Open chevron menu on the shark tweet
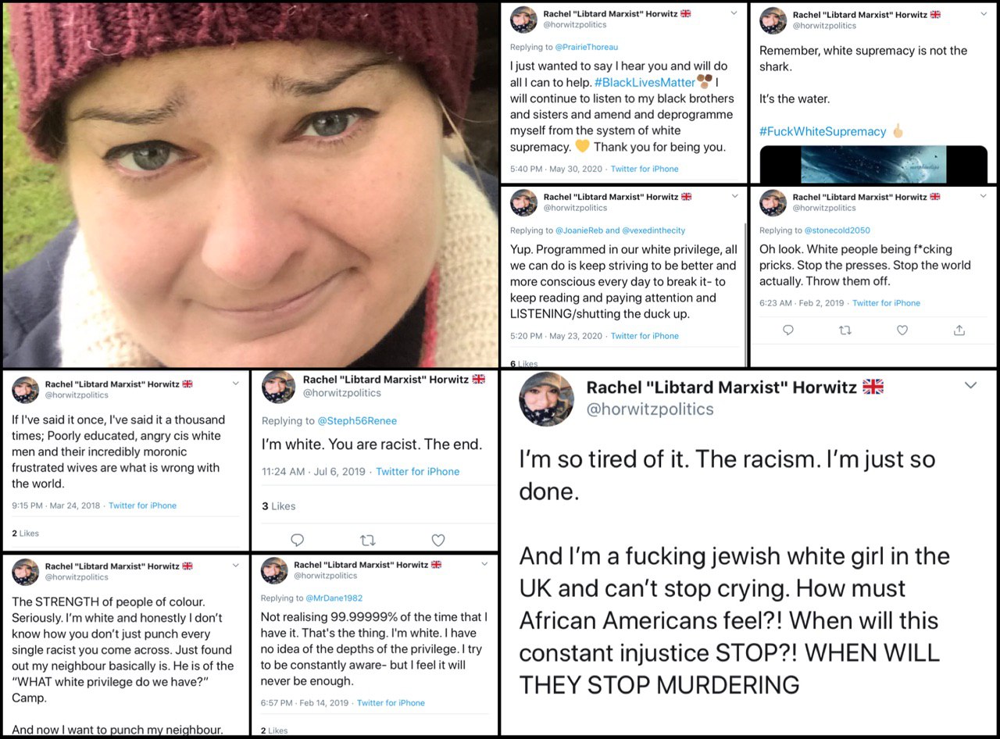Screen dimensions: 1000x739 click(983, 13)
